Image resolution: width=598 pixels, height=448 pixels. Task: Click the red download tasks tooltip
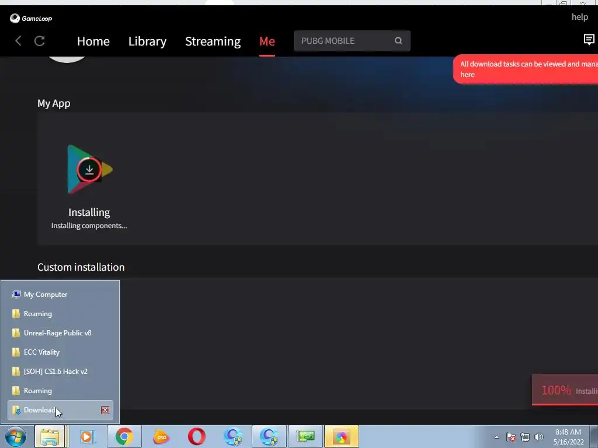[526, 69]
